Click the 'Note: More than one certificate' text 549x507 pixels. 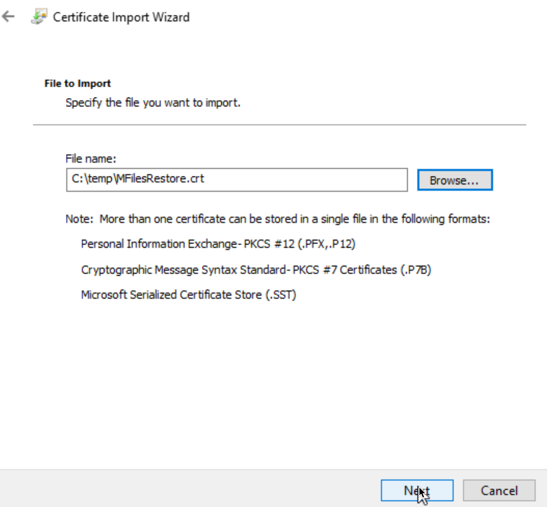278,219
